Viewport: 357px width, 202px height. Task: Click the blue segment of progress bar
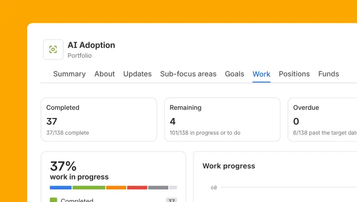tap(61, 187)
